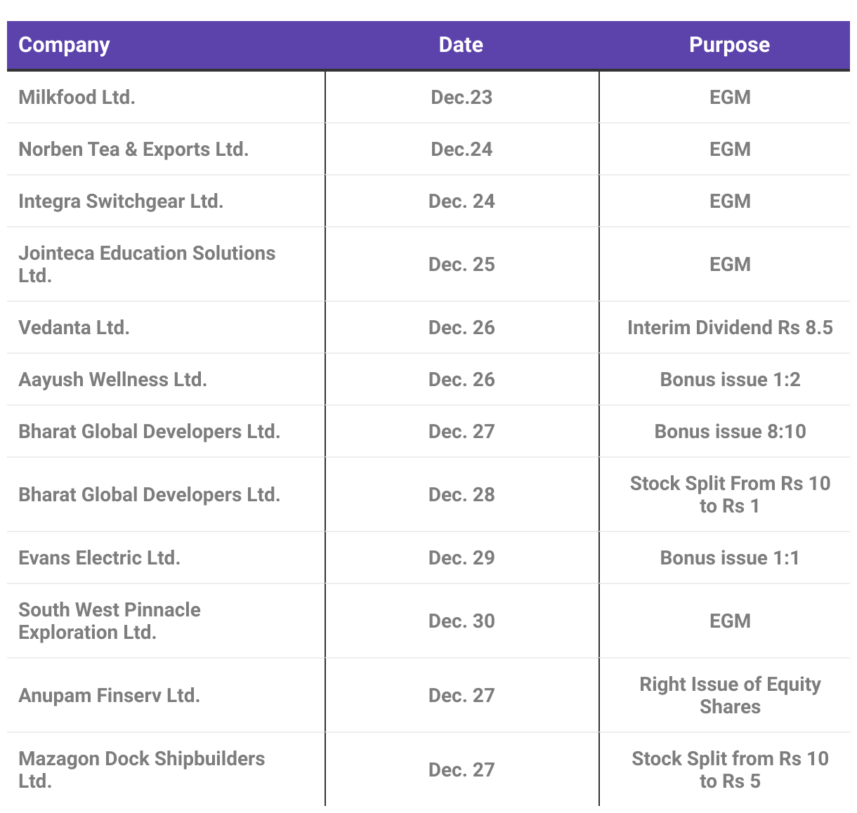The height and width of the screenshot is (813, 857).
Task: Click Integra Switchgear Ltd. company name
Action: 121,201
